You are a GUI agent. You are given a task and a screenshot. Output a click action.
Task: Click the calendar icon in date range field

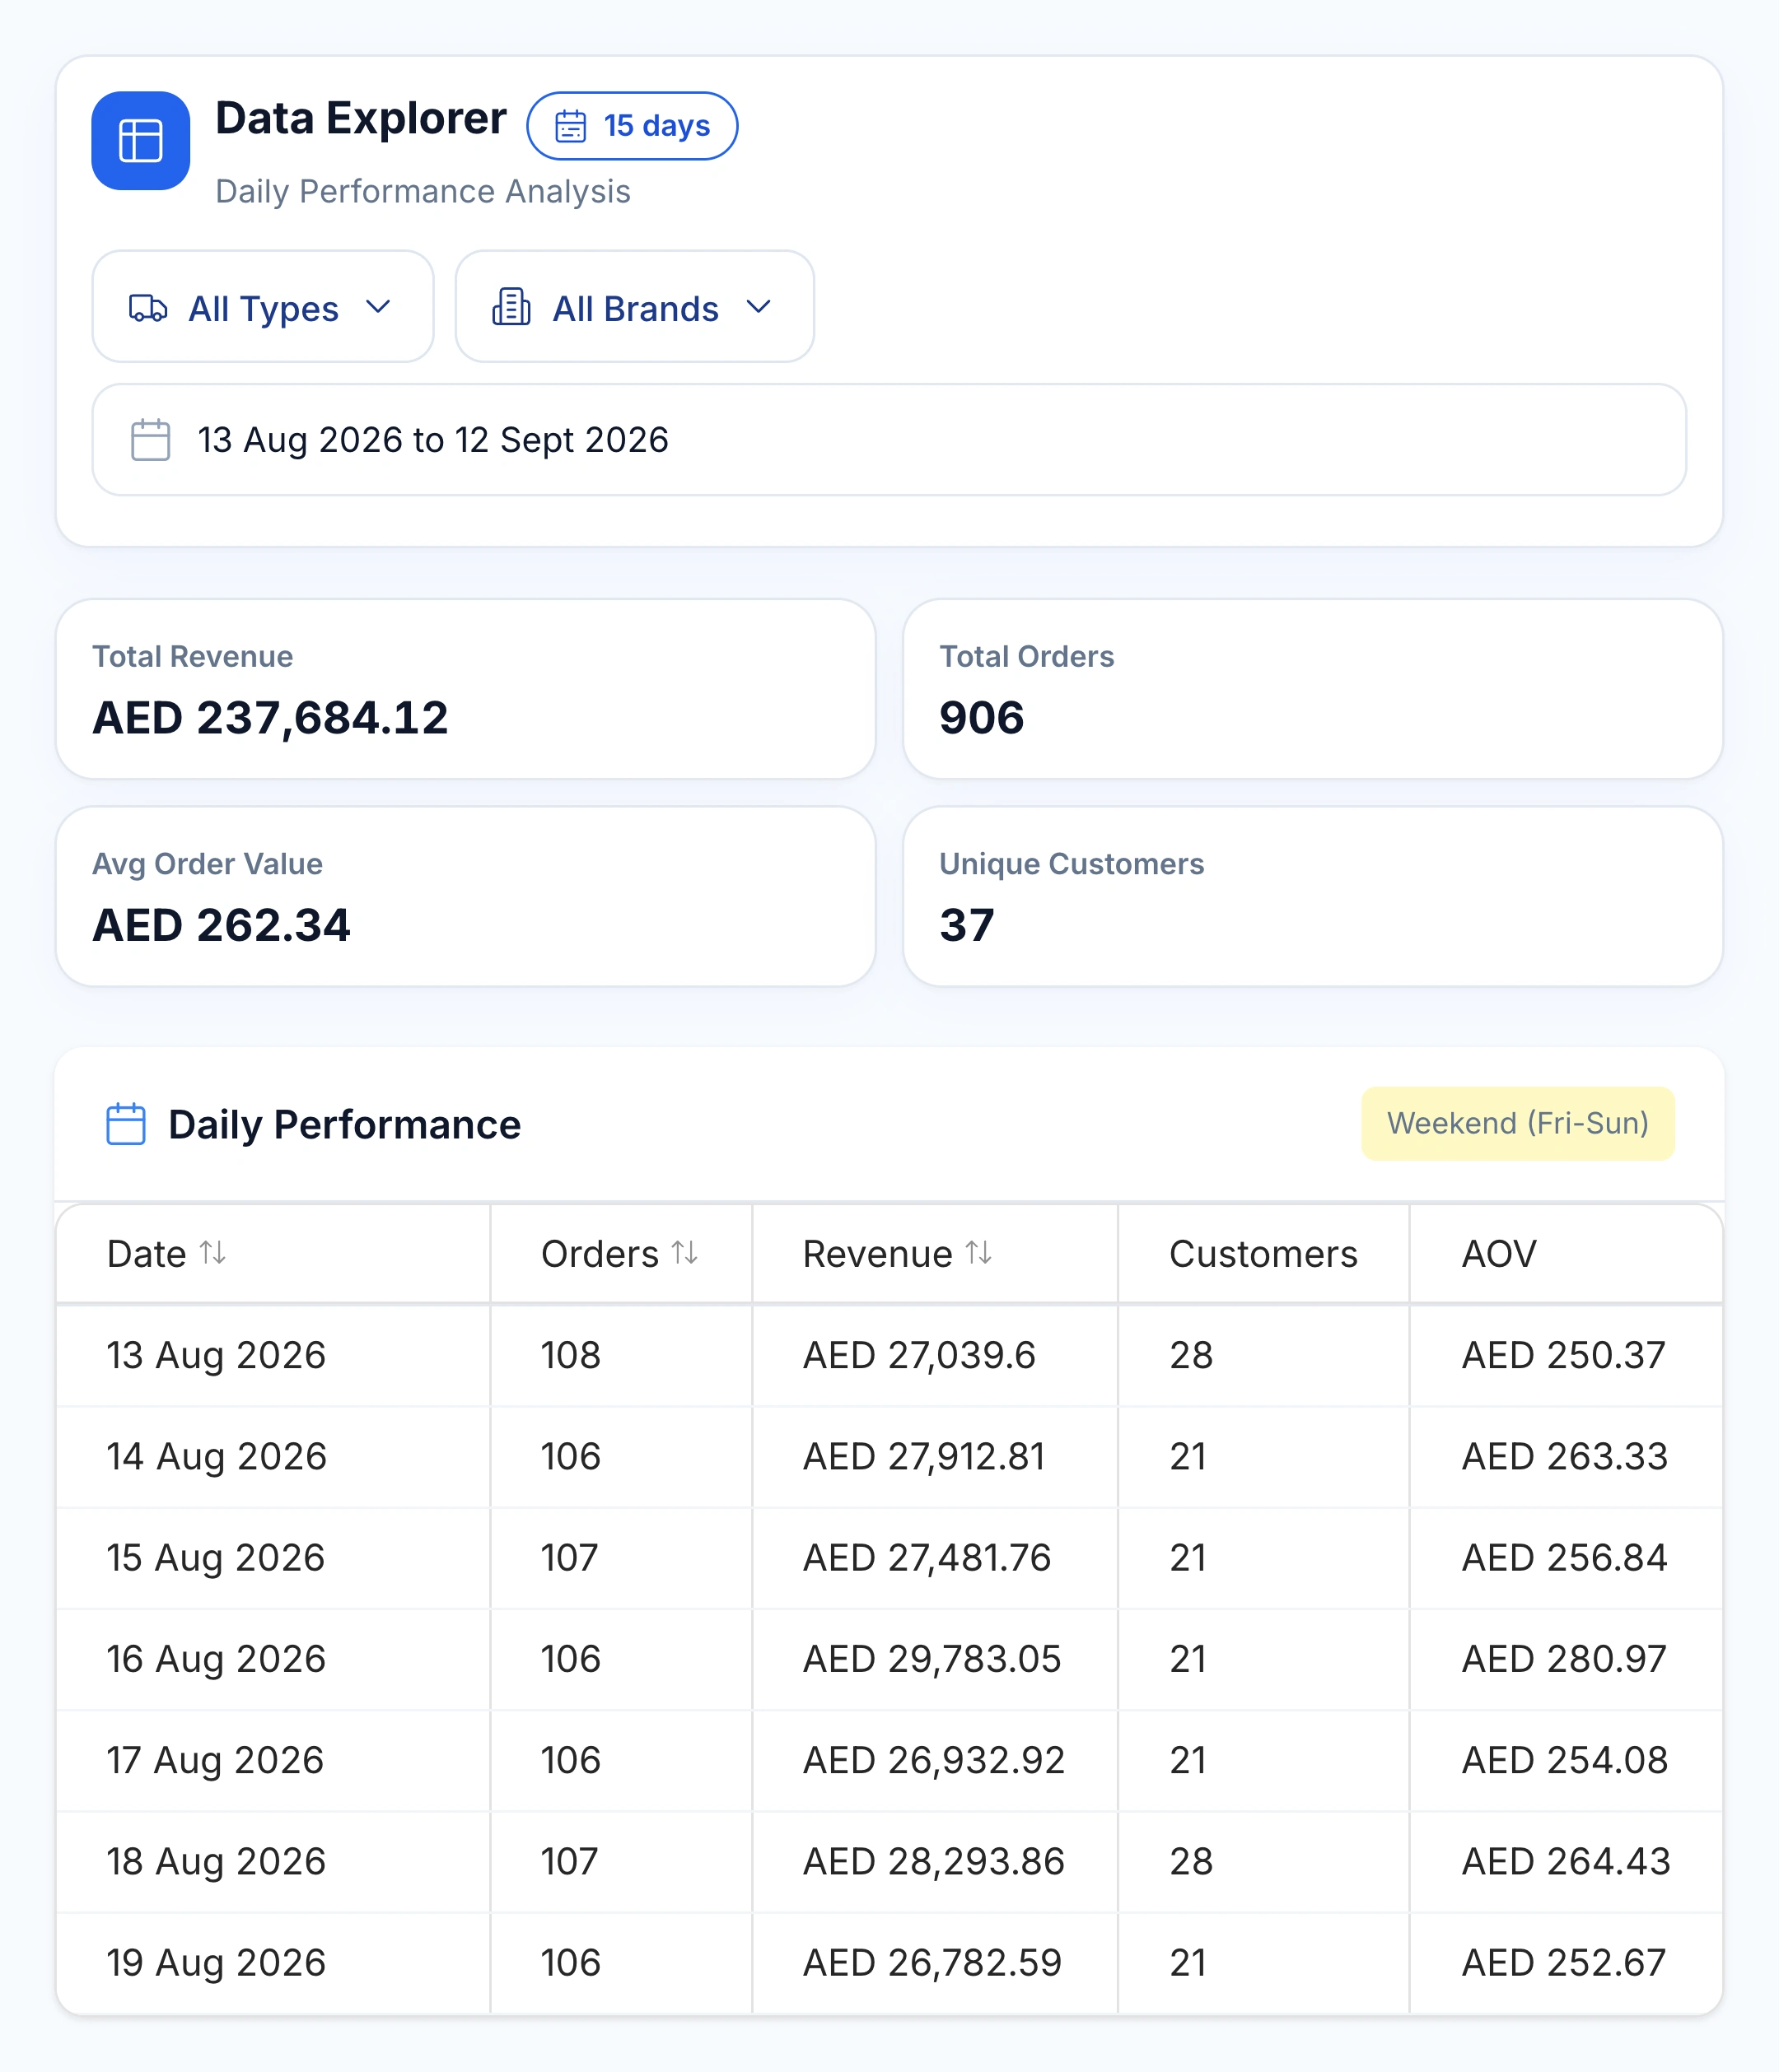151,440
